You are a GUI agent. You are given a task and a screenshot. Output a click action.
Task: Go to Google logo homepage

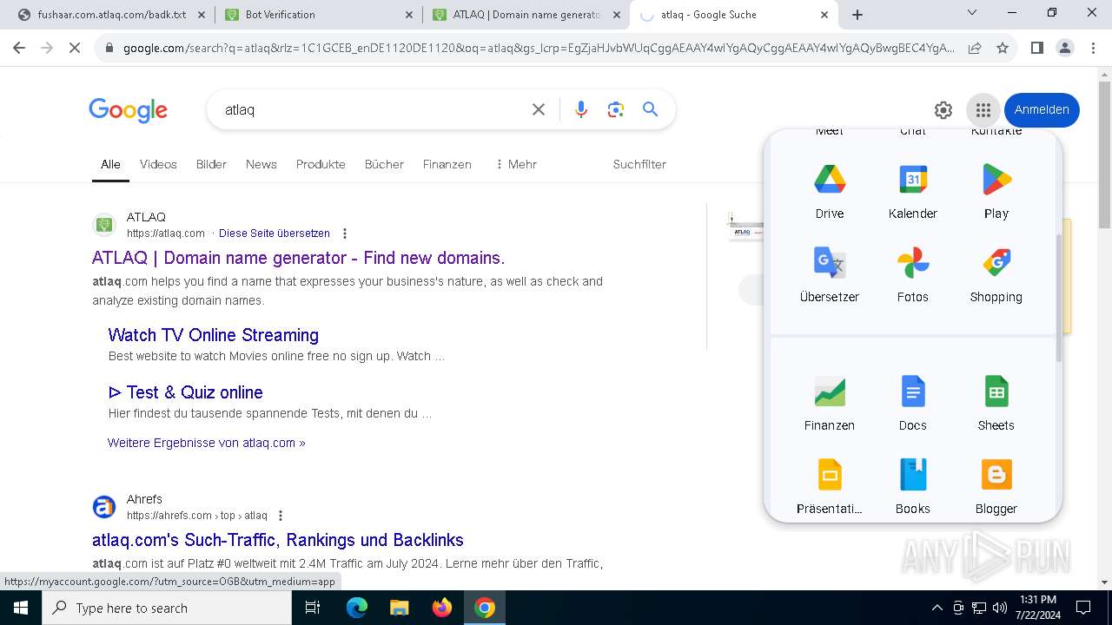tap(128, 110)
